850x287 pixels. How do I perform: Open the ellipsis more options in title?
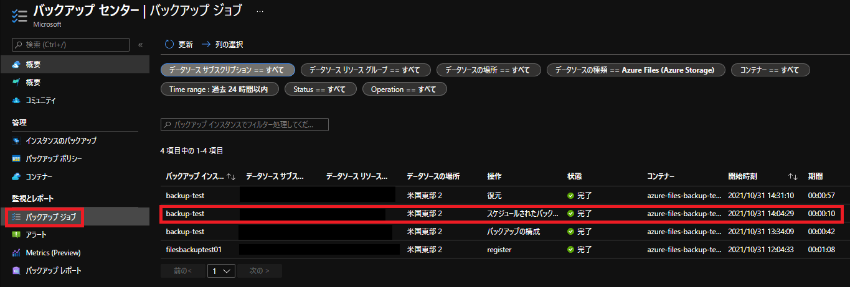[260, 11]
